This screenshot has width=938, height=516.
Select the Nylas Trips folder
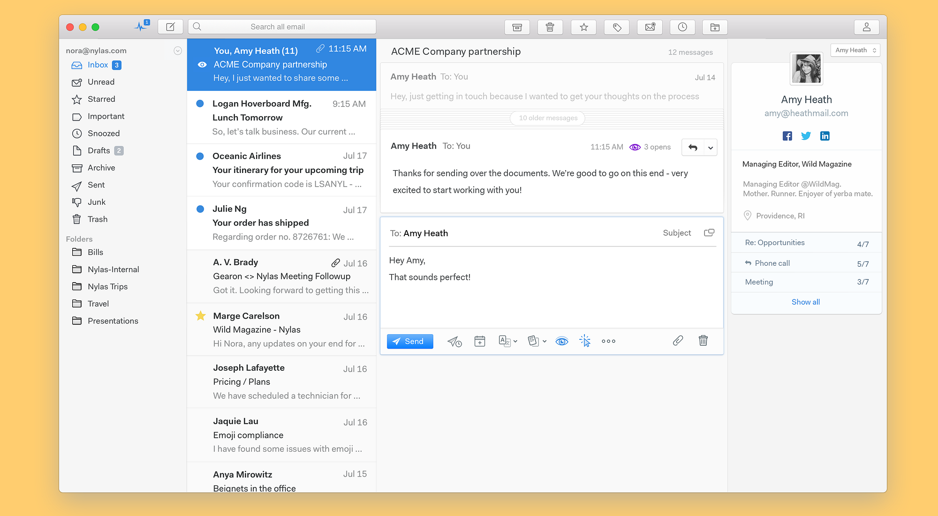coord(107,286)
